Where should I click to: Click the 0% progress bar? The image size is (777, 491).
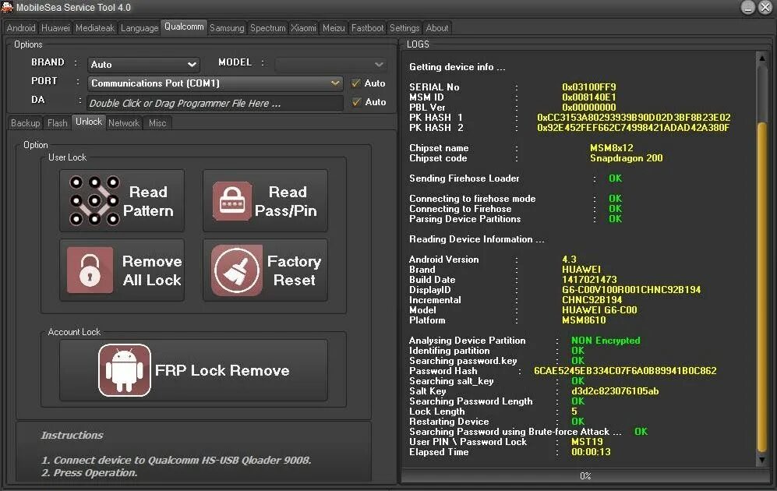pos(585,475)
